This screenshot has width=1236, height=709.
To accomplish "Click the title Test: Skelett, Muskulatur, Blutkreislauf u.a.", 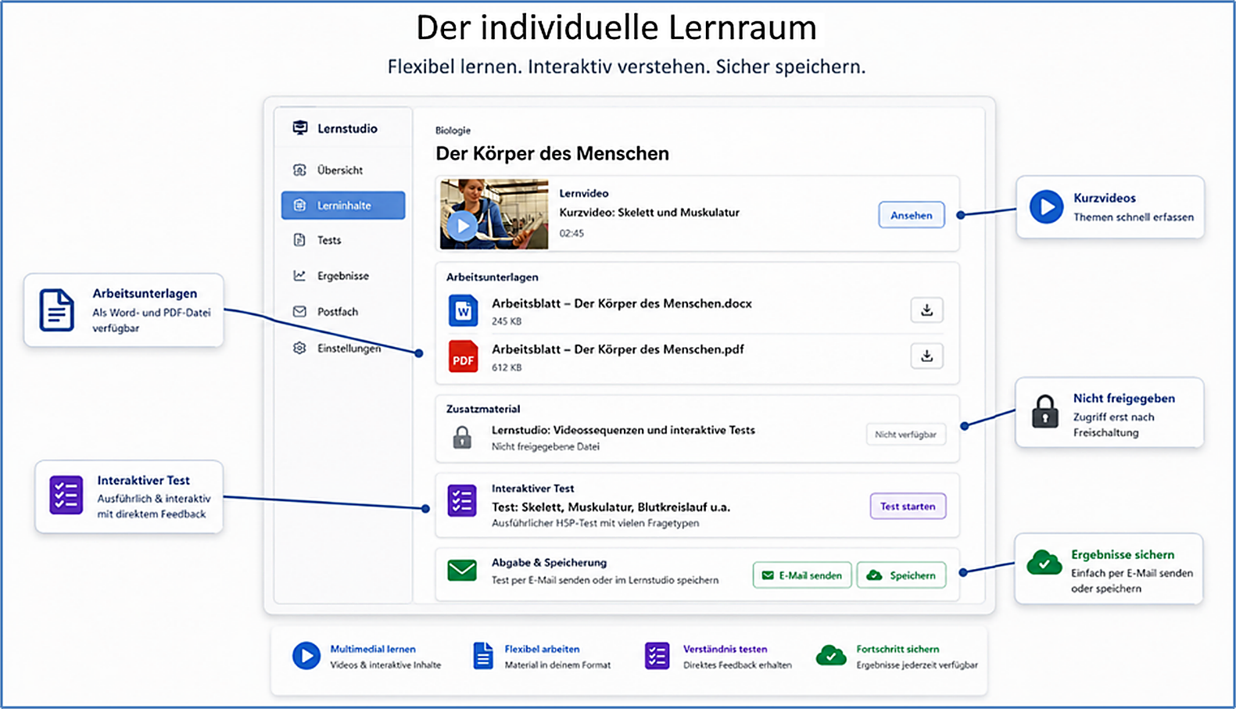I will 611,507.
